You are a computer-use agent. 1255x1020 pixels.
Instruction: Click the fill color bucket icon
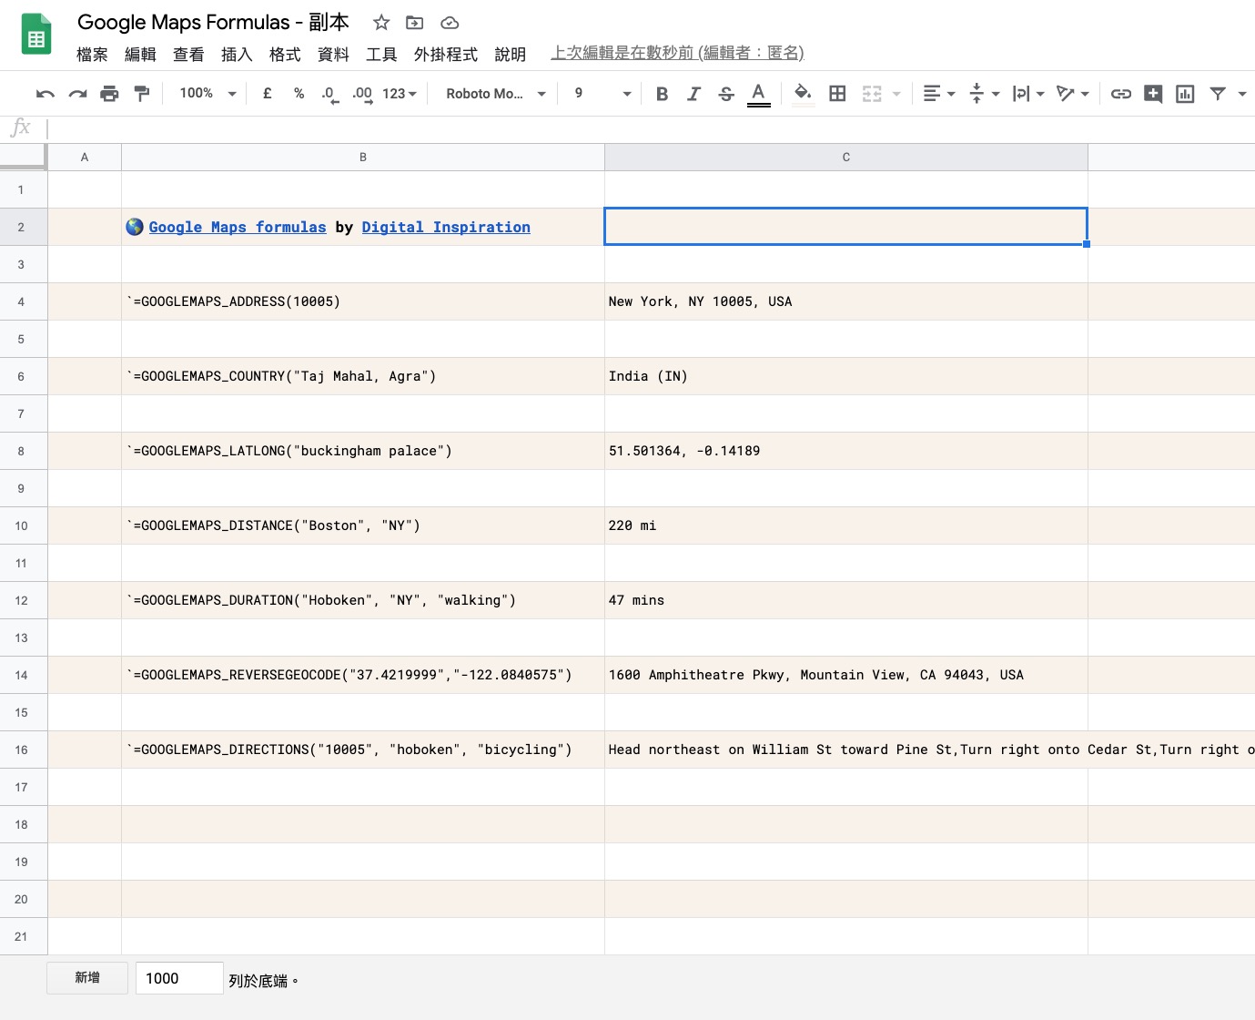point(803,93)
